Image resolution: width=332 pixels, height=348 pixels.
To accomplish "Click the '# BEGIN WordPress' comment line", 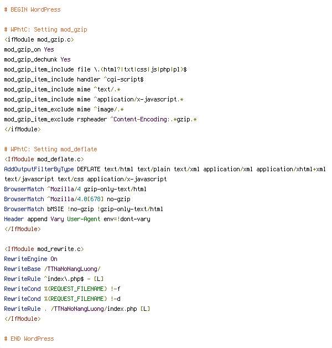I will (32, 9).
